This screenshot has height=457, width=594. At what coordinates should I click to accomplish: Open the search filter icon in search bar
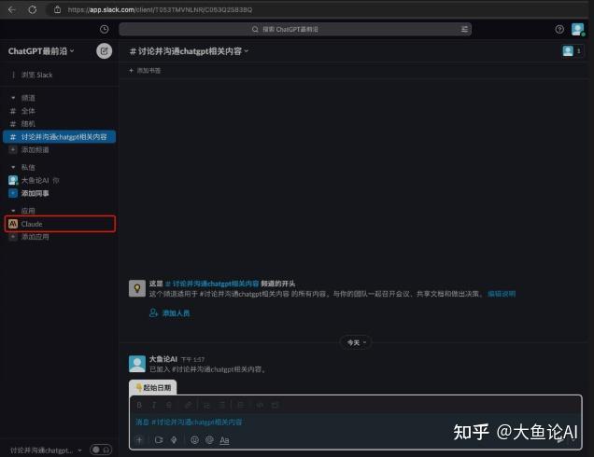pos(464,29)
